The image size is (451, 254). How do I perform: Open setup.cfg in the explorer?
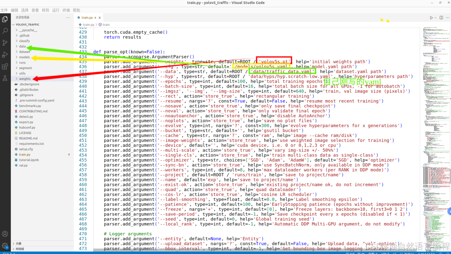(x=42, y=149)
